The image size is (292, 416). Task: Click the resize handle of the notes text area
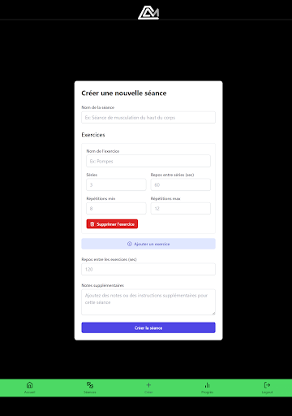pos(213,313)
